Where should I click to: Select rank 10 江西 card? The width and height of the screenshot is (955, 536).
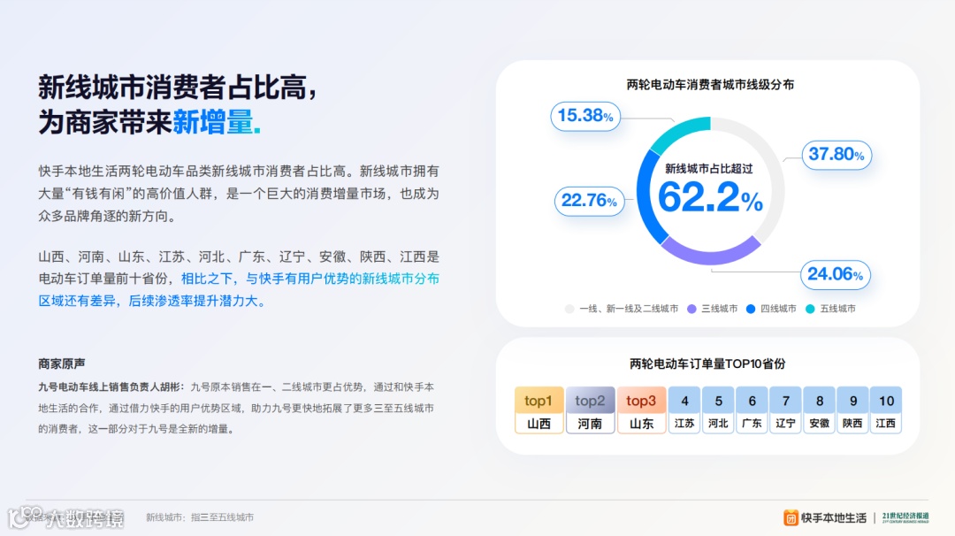pyautogui.click(x=886, y=410)
